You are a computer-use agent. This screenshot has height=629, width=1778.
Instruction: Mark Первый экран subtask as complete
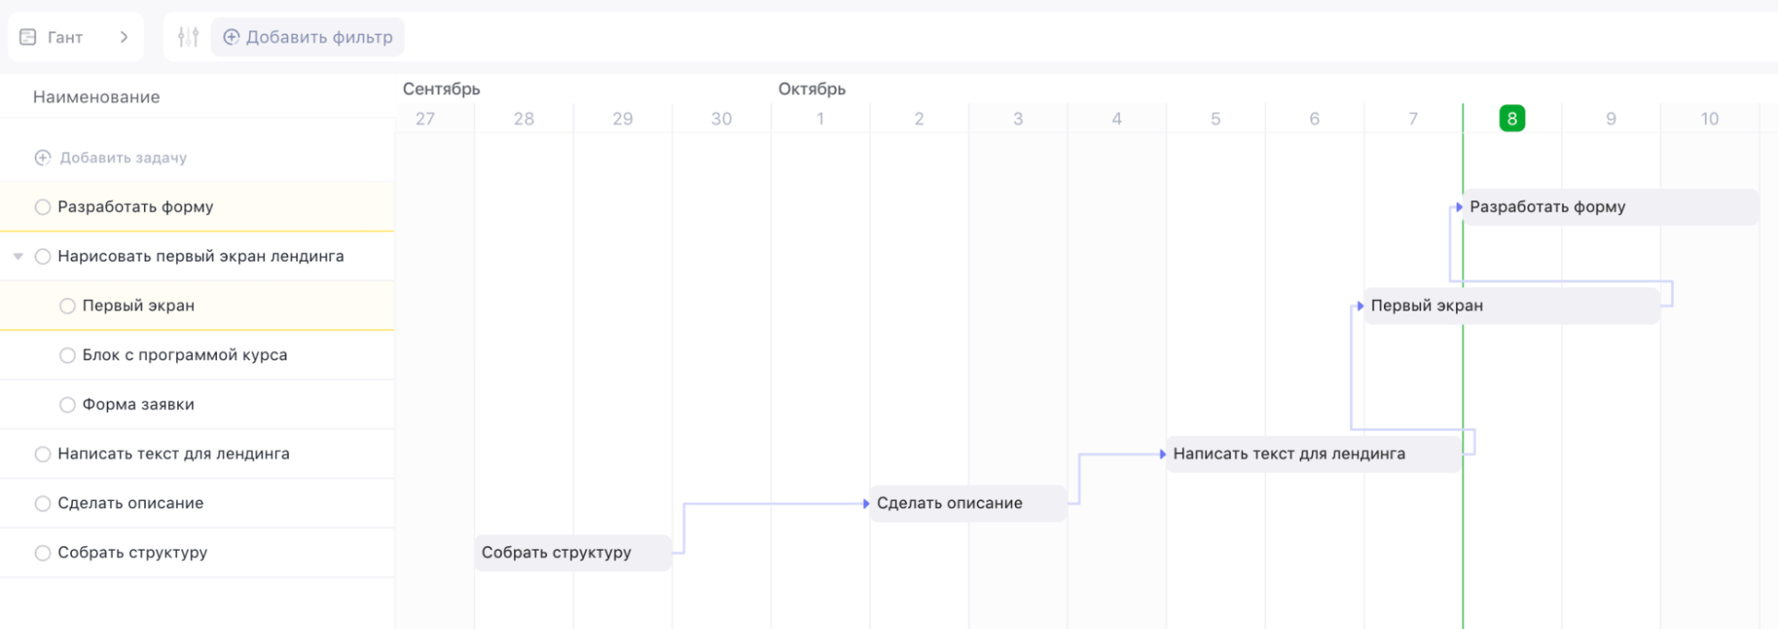pos(68,306)
